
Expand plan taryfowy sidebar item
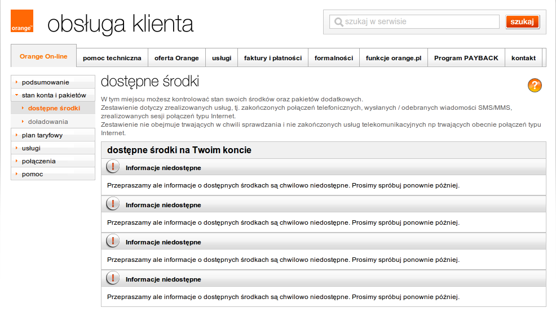(x=53, y=135)
